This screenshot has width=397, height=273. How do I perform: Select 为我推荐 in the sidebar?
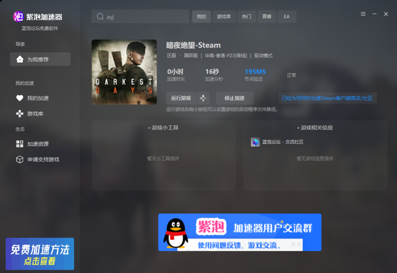[40, 59]
